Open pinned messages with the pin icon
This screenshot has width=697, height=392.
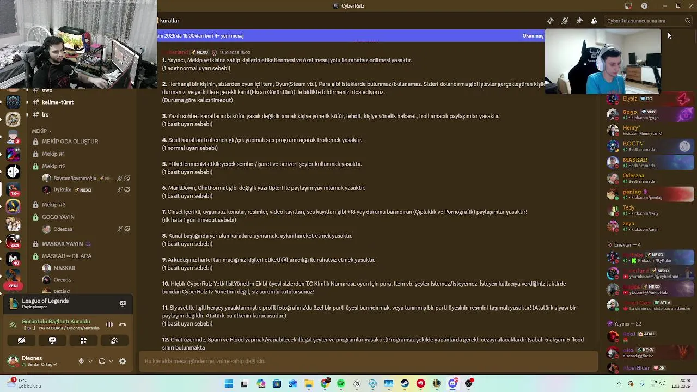pos(579,21)
